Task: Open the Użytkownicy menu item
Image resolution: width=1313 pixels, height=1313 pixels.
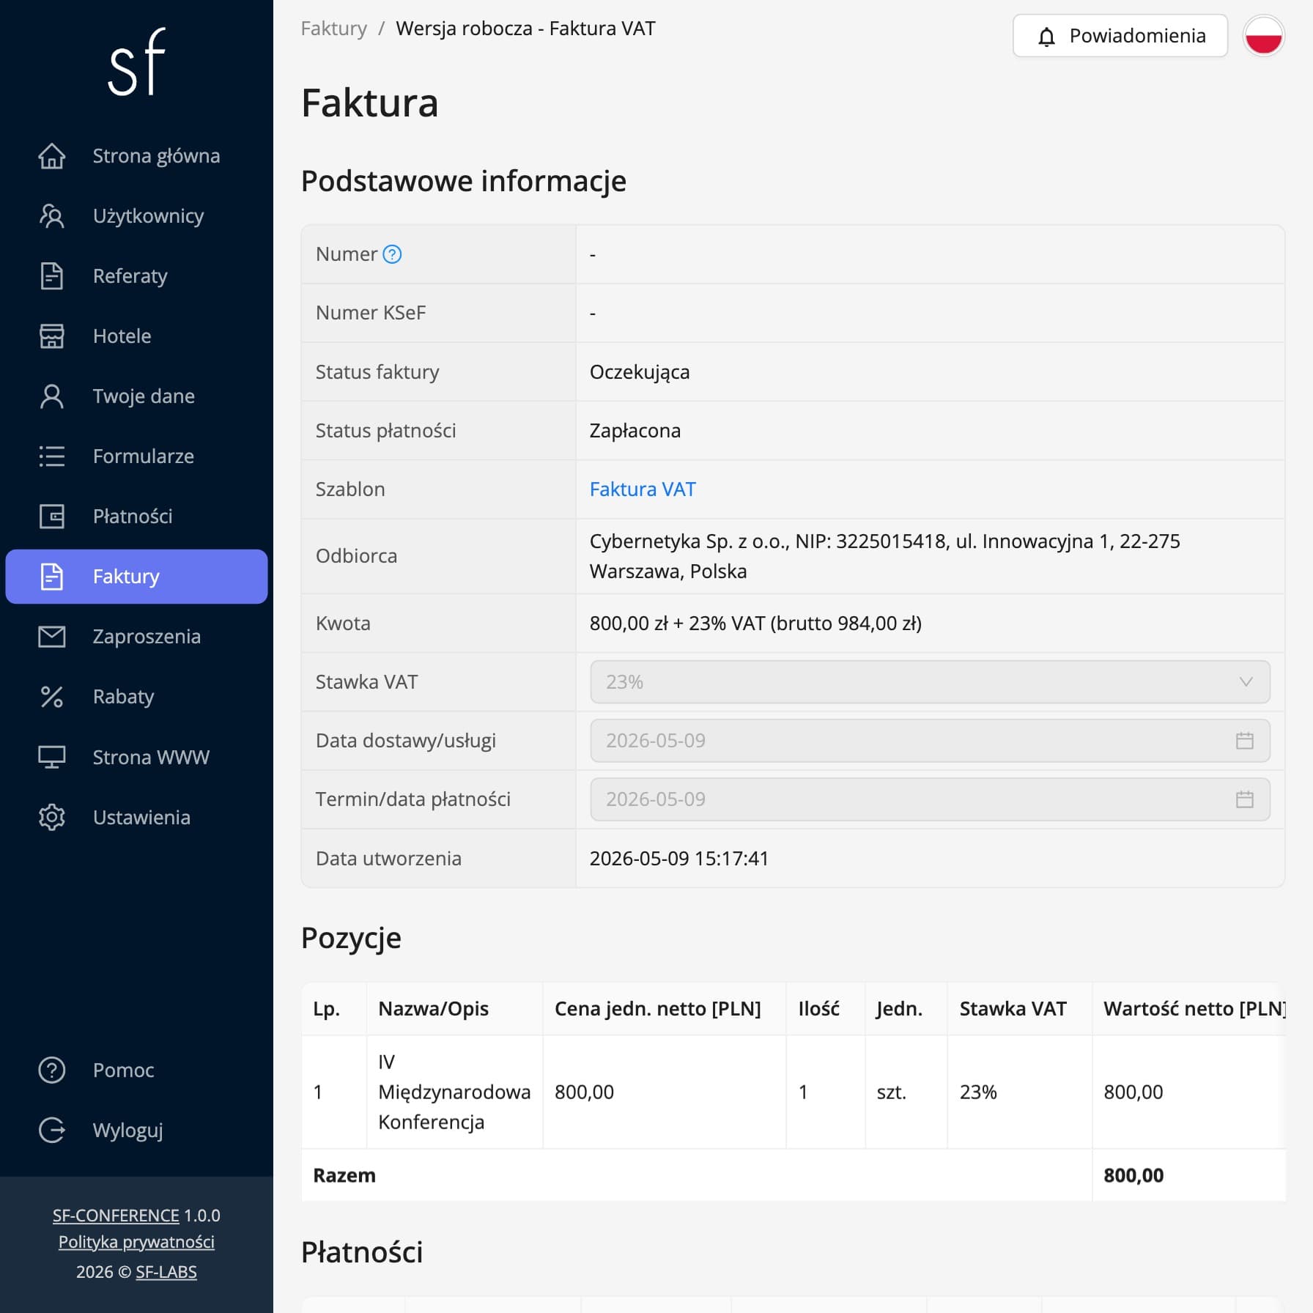Action: pyautogui.click(x=136, y=216)
